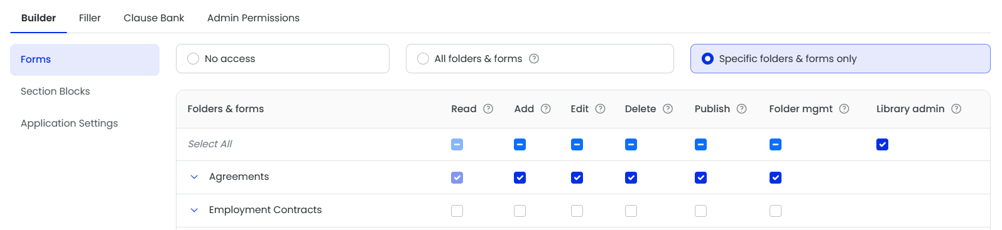Image resolution: width=1002 pixels, height=230 pixels.
Task: Show help for the Publish column
Action: pos(742,109)
